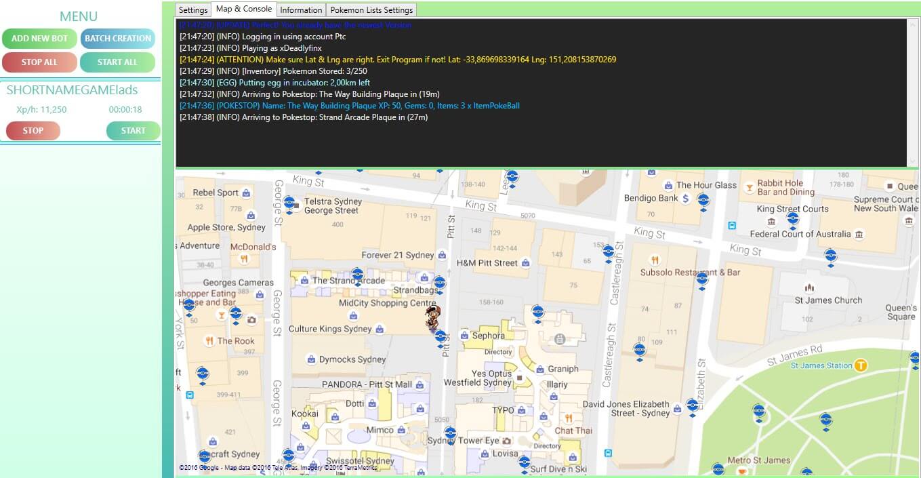The image size is (921, 478).
Task: Select the Subsolo restaurant fork icon
Action: click(655, 260)
